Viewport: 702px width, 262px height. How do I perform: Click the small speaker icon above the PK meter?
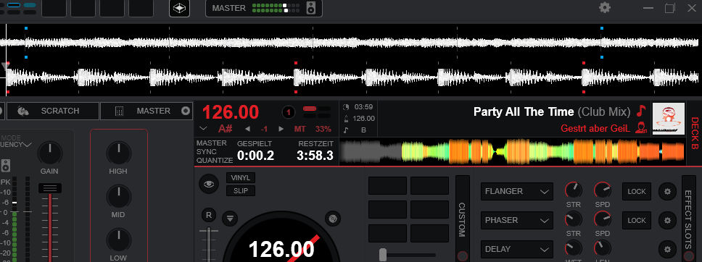pos(5,166)
